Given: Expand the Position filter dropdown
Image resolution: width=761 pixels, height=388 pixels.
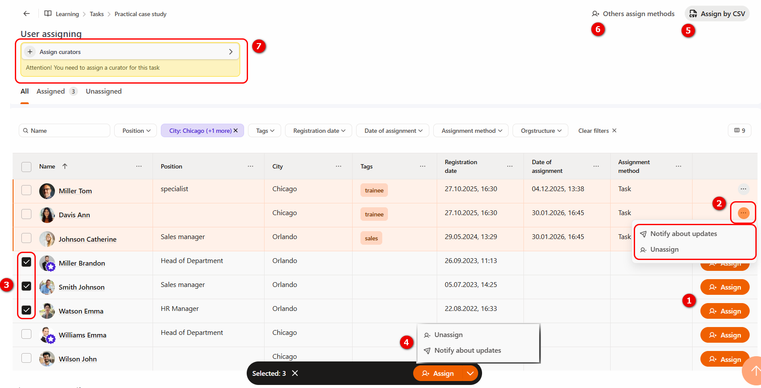Looking at the screenshot, I should tap(136, 131).
